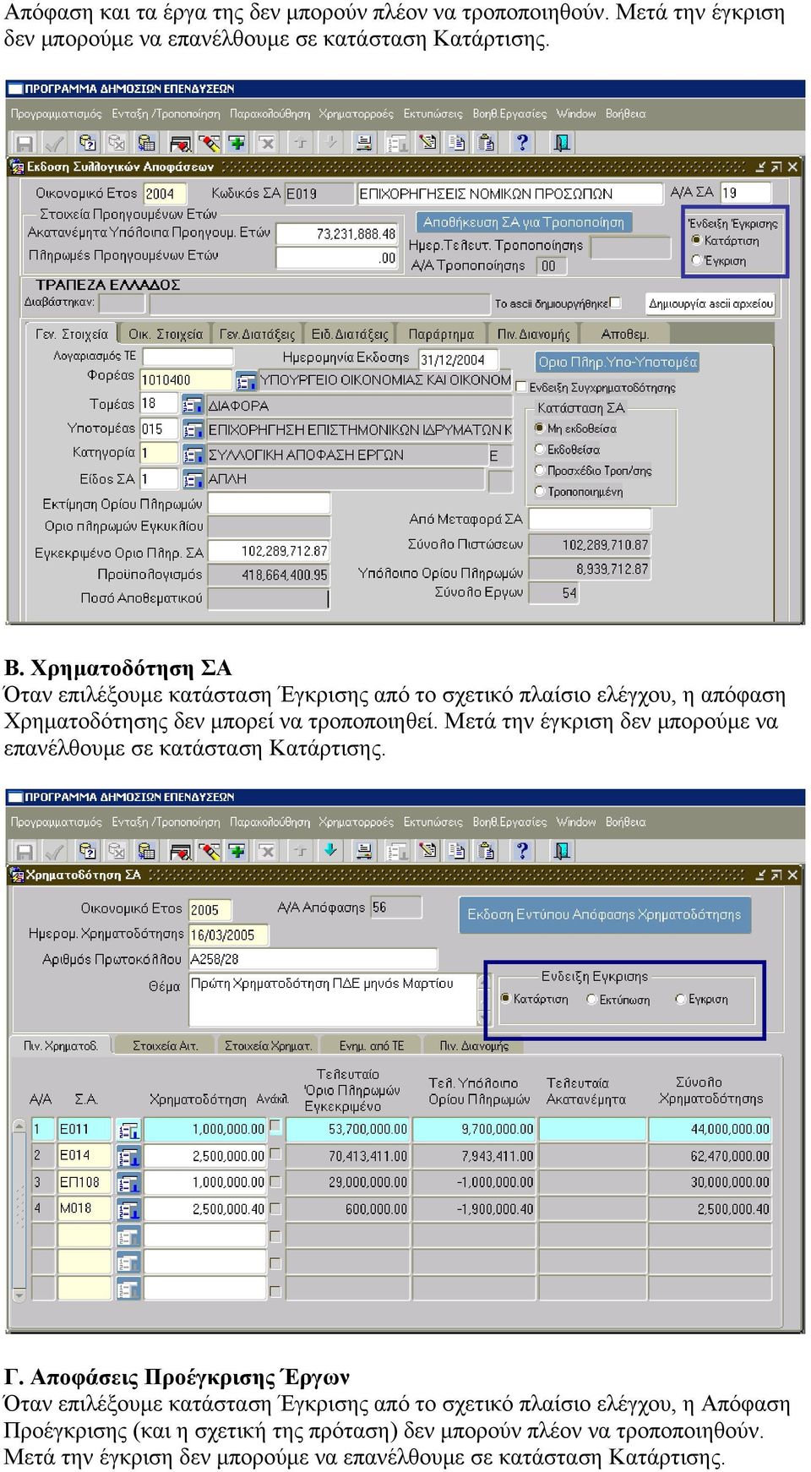Click clear-record eraser icon in Έκδοση Συλλογικών Αποφάσεων toolbar
Screen dimensions: 811x1472
coord(209,143)
